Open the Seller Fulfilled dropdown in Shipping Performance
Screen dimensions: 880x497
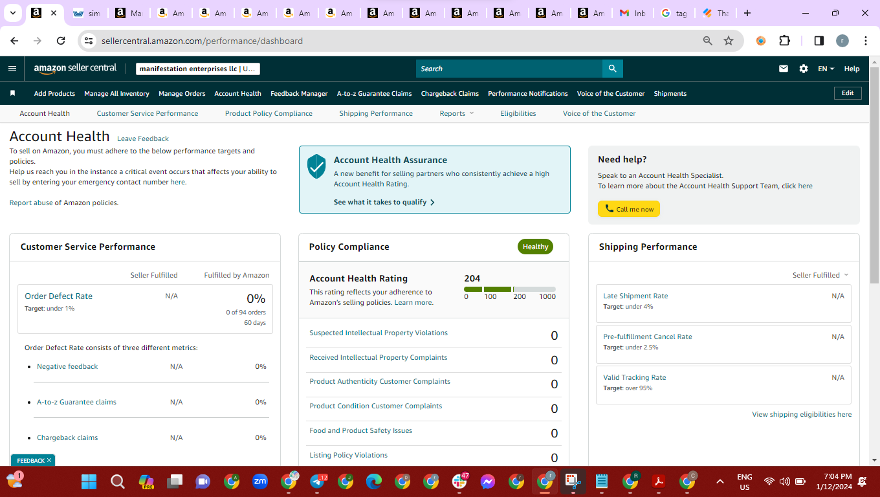(820, 275)
